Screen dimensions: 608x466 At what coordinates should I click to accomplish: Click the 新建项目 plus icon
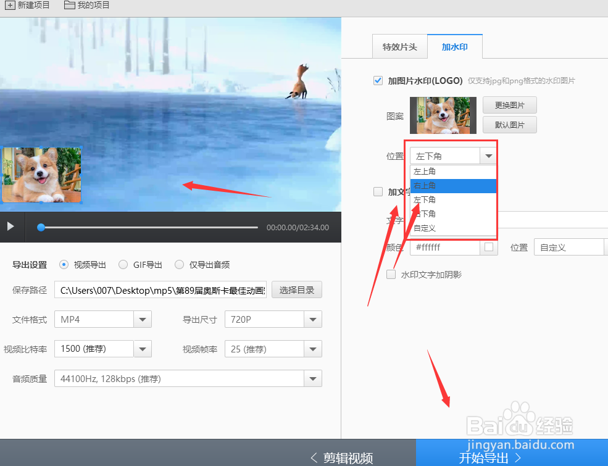11,5
